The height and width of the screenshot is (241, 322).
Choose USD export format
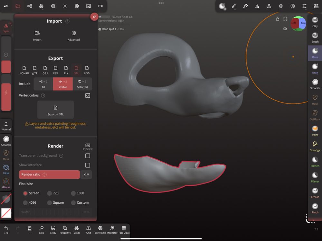tap(87, 70)
